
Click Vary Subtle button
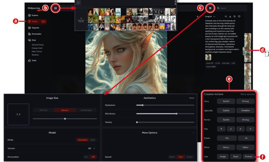(226, 101)
